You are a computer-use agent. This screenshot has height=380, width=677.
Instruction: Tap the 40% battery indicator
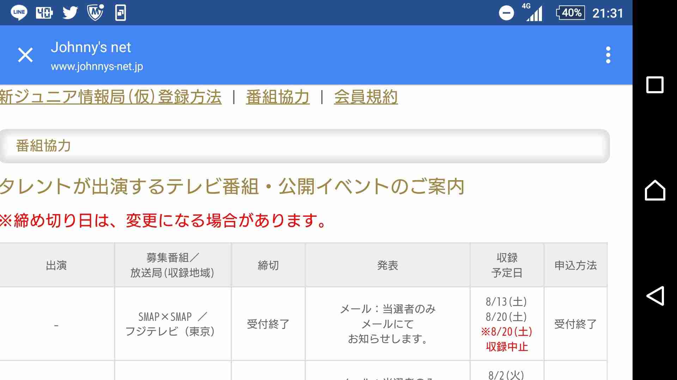pyautogui.click(x=570, y=13)
